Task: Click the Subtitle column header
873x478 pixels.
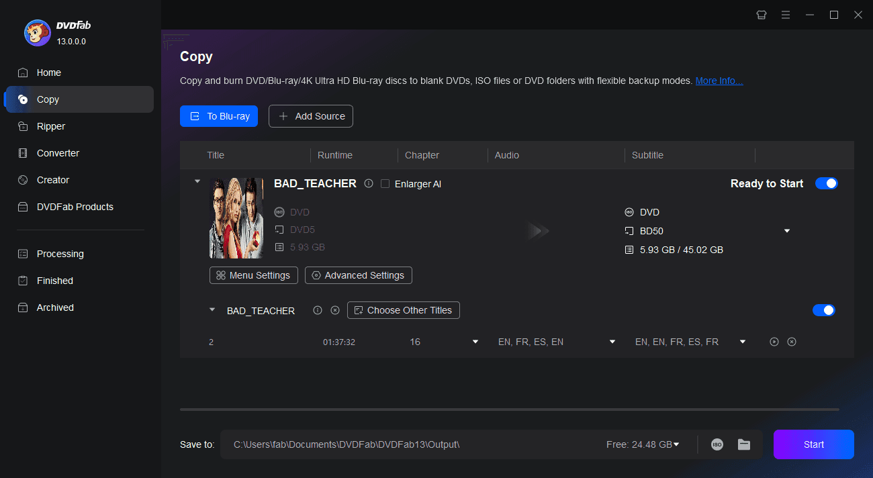Action: [647, 155]
